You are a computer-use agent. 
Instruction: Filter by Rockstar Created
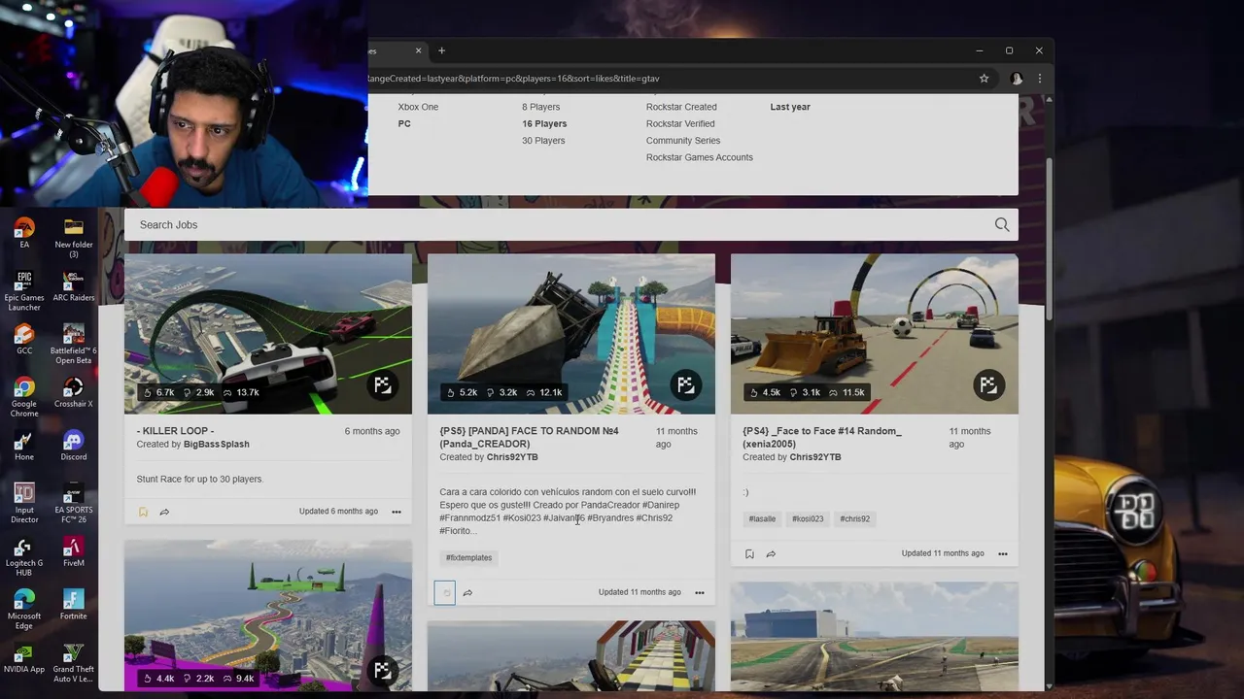(681, 107)
